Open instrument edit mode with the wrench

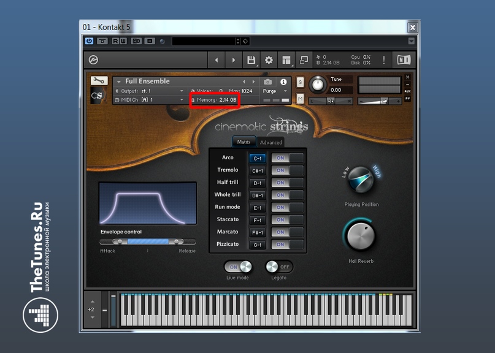click(99, 81)
